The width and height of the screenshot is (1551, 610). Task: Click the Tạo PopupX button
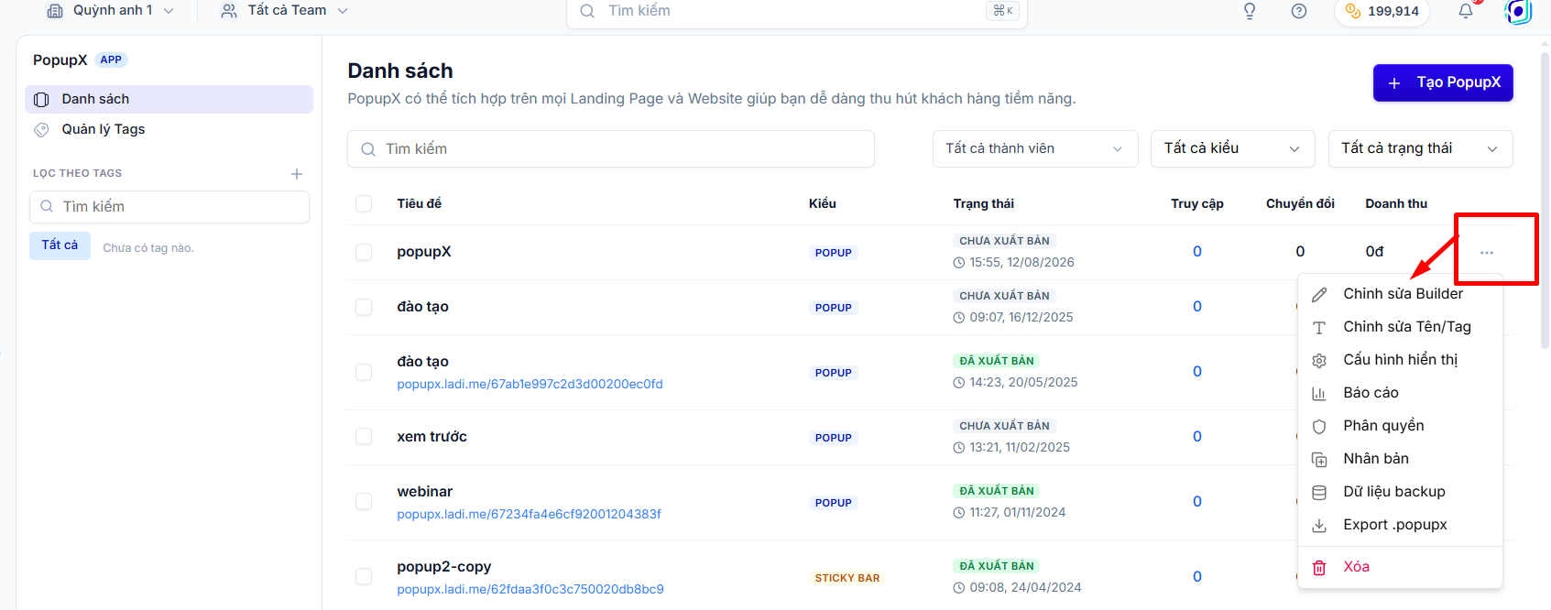(1443, 82)
